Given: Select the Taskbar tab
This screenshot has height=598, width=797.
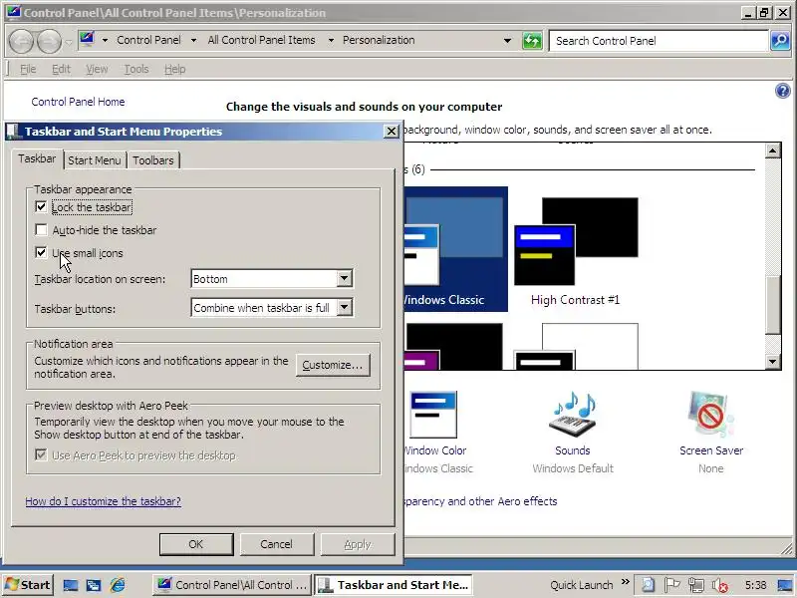Looking at the screenshot, I should pyautogui.click(x=37, y=158).
